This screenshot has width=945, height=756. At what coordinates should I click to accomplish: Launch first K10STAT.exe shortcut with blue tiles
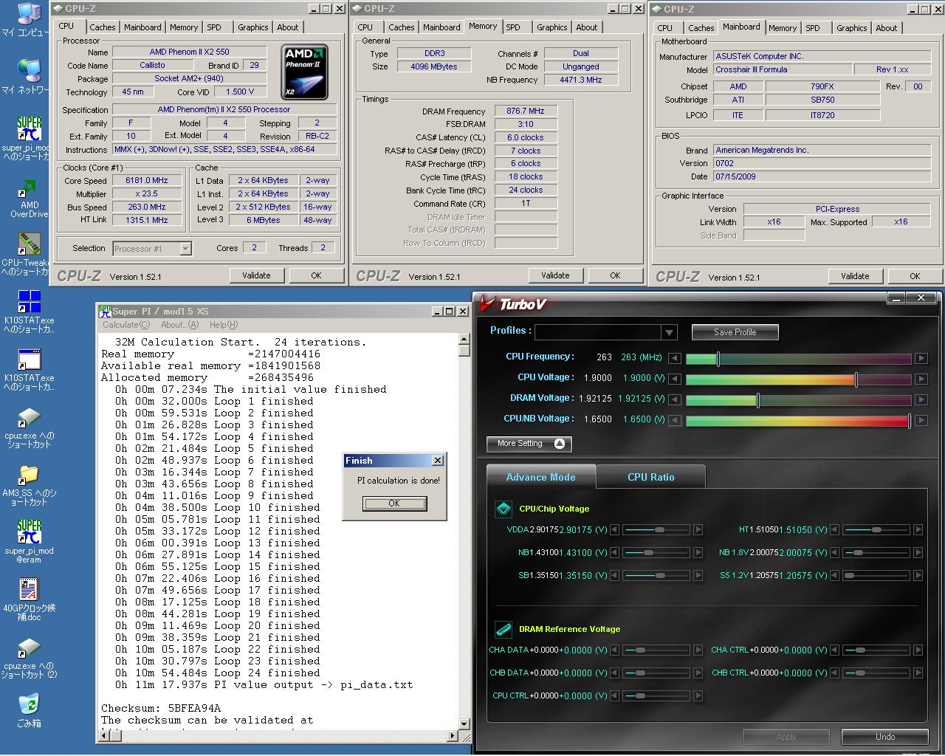tap(29, 312)
